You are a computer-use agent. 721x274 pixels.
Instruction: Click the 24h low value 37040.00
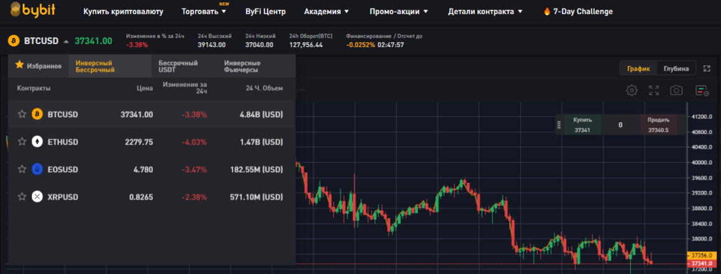(x=259, y=45)
